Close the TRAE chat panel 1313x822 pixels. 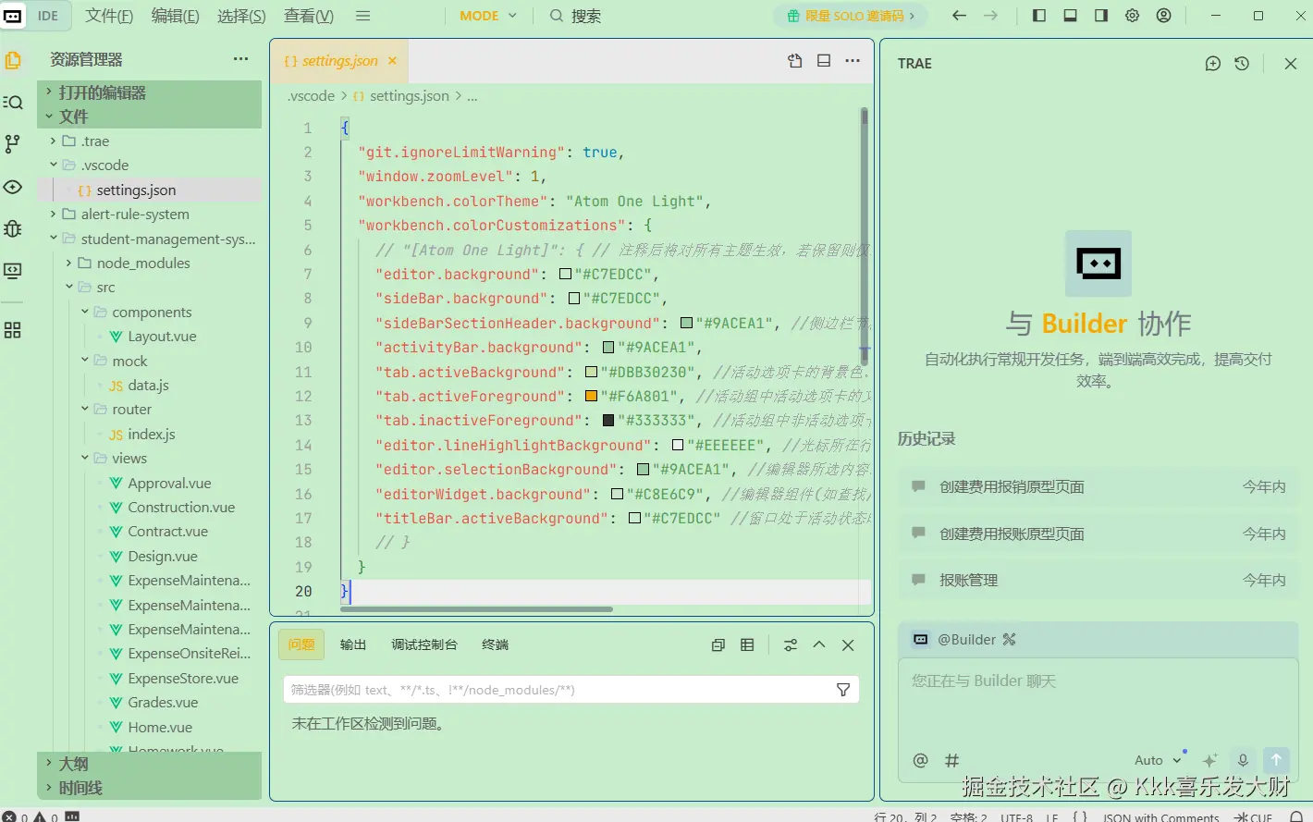(1291, 64)
